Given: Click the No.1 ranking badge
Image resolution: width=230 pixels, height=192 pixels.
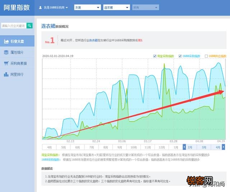Looking at the screenshot, I should point(50,40).
